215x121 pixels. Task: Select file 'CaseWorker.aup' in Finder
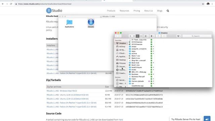click(x=137, y=86)
